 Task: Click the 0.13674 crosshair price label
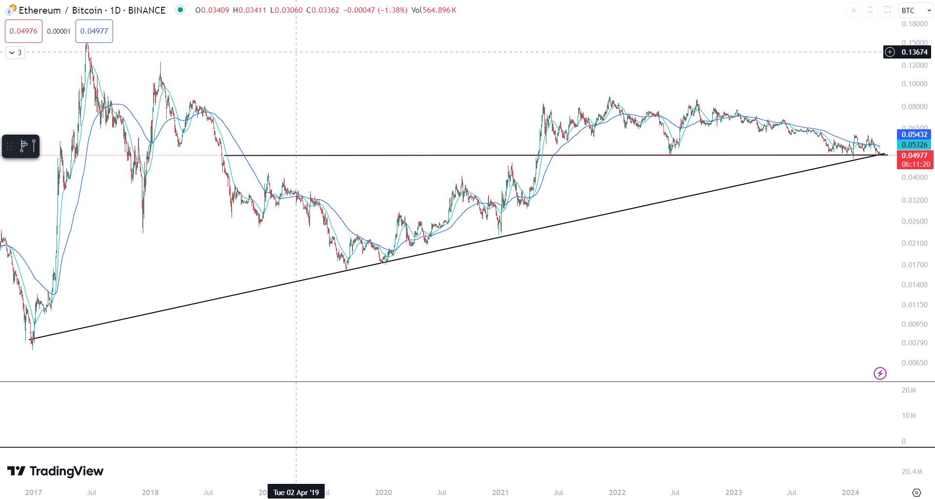tap(914, 52)
